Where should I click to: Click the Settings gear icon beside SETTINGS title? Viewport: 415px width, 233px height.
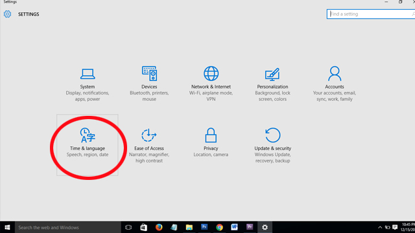(x=7, y=14)
